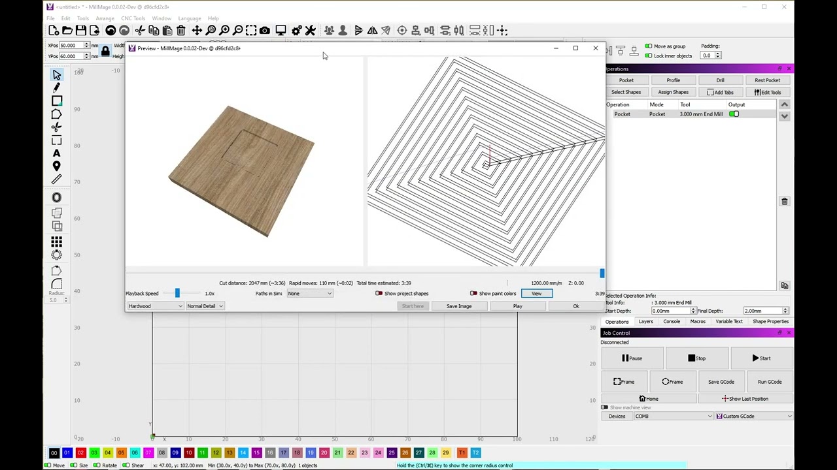The image size is (837, 470).
Task: Open the Paths in Sim dropdown
Action: tap(309, 294)
